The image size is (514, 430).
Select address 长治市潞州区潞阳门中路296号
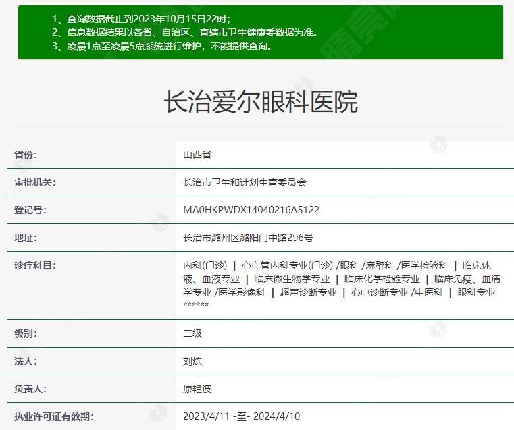(x=248, y=238)
